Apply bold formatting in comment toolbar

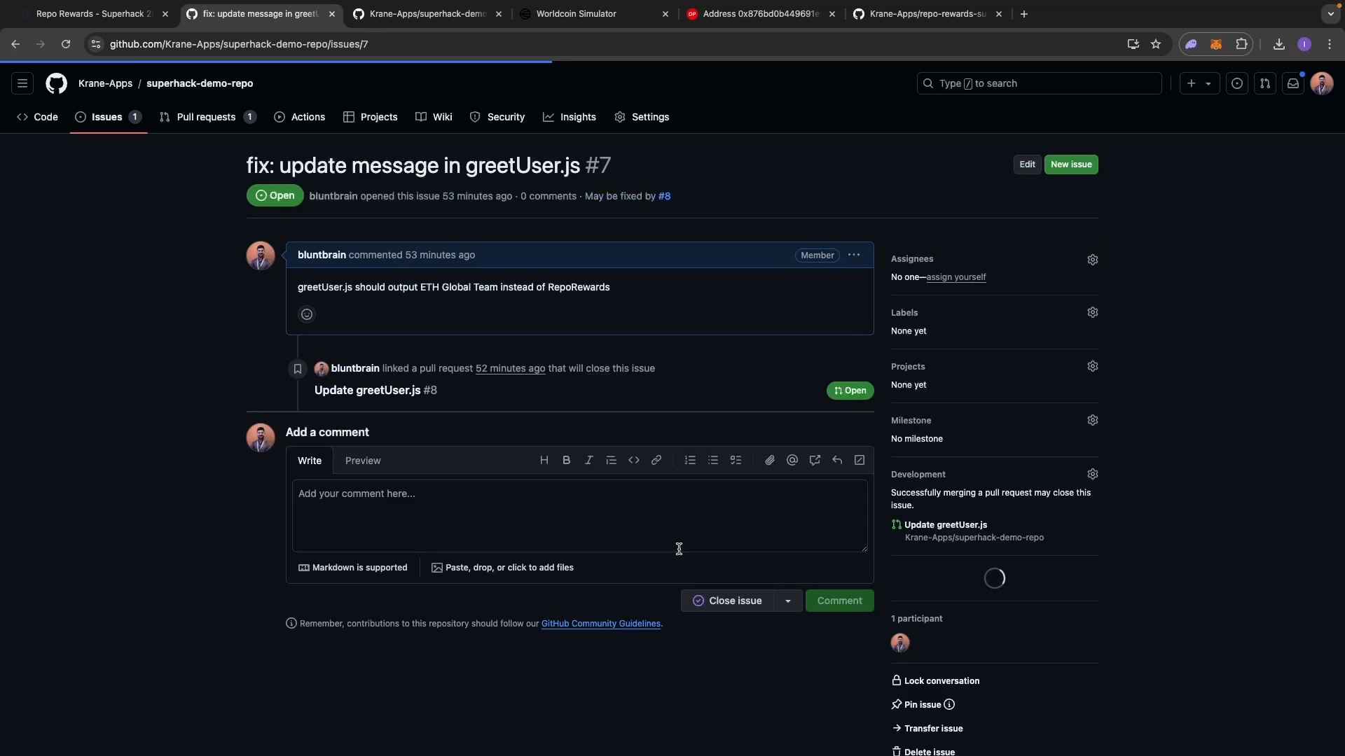click(567, 461)
